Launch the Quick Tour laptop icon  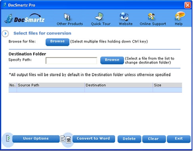(x=99, y=16)
